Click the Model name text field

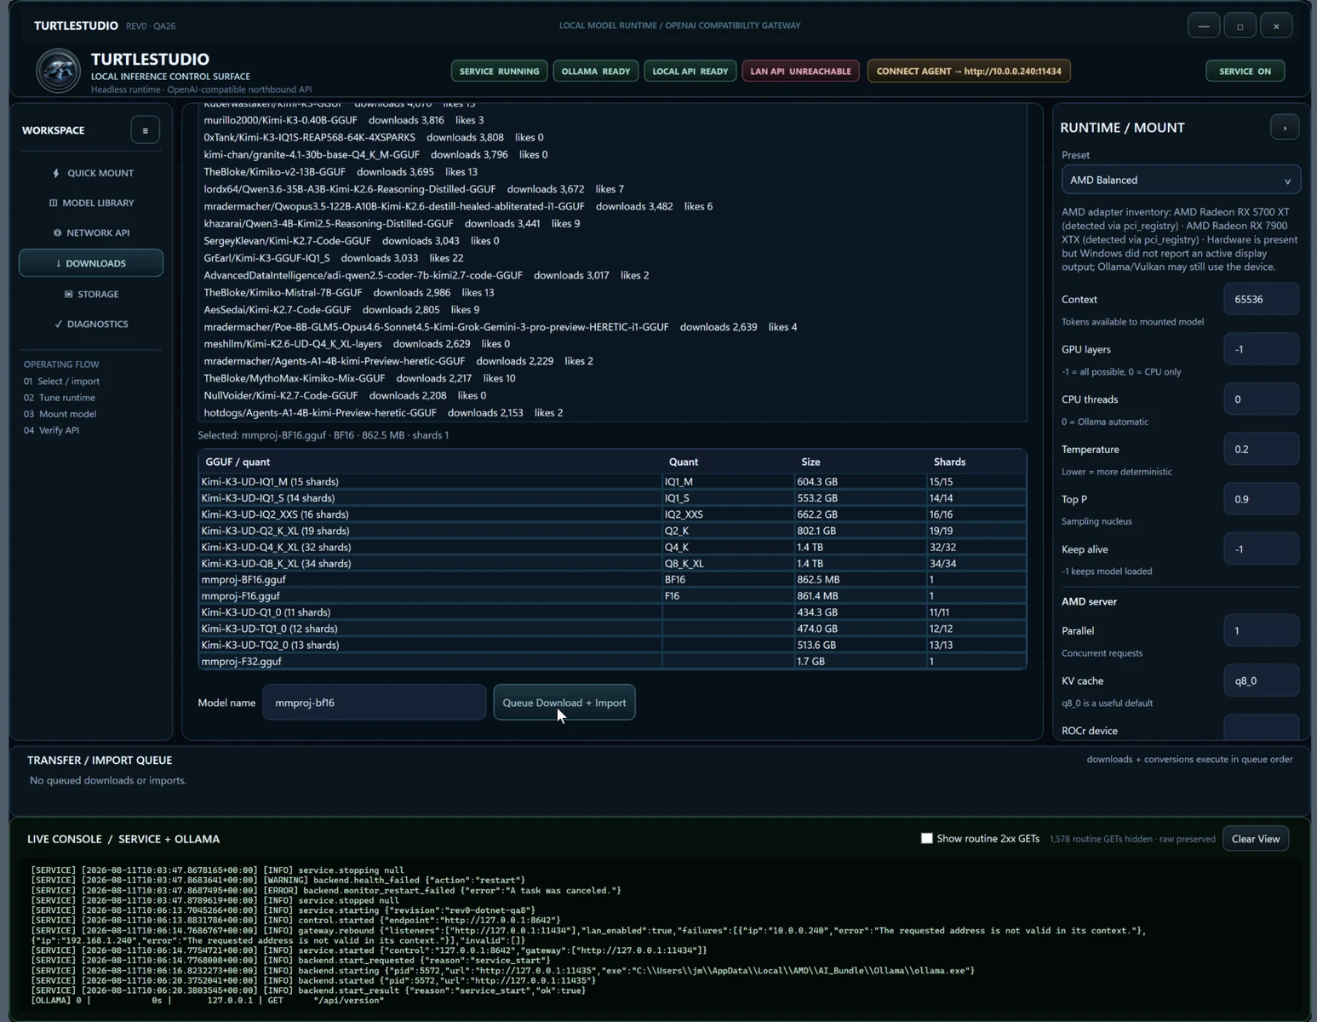[x=375, y=703]
